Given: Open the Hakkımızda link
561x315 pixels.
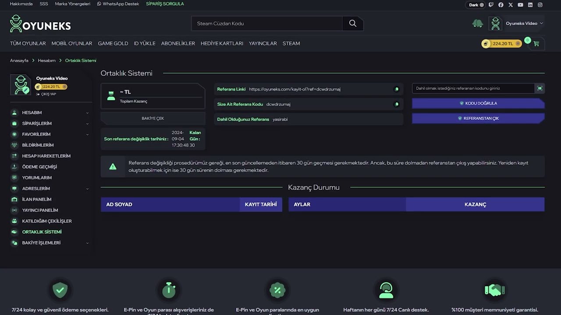Looking at the screenshot, I should coord(21,4).
